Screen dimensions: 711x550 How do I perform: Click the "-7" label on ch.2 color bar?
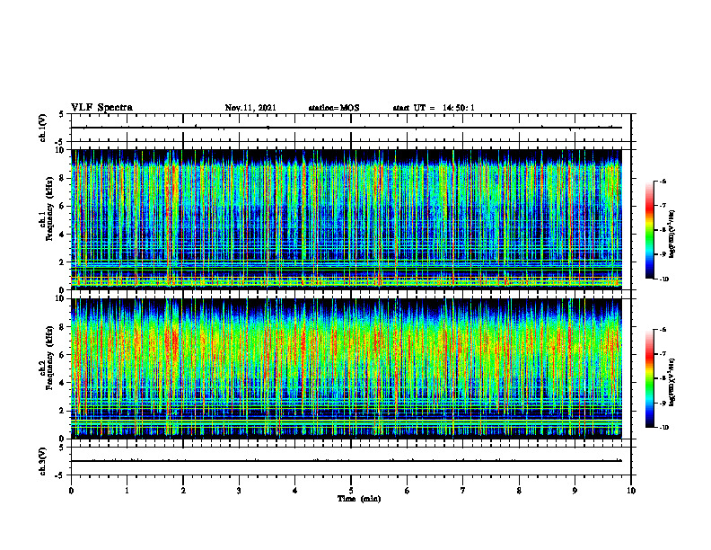[663, 354]
